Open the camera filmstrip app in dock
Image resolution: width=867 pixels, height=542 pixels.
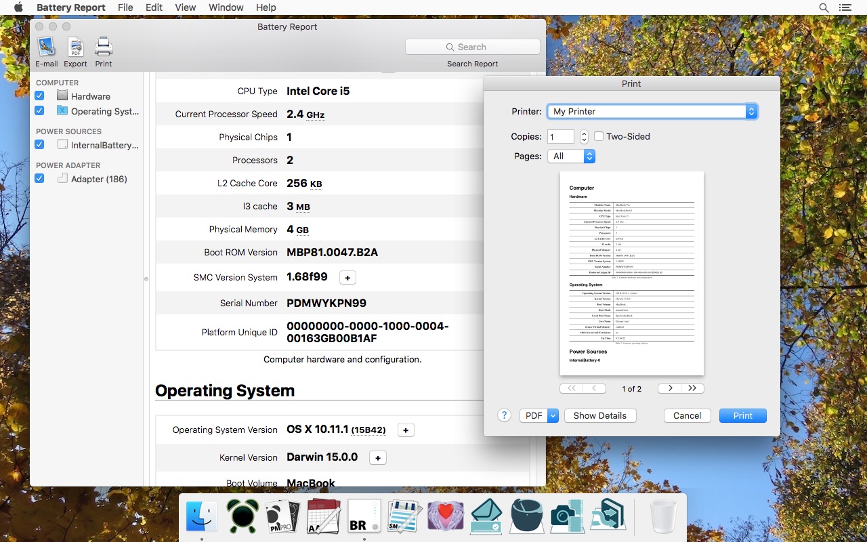click(x=567, y=516)
